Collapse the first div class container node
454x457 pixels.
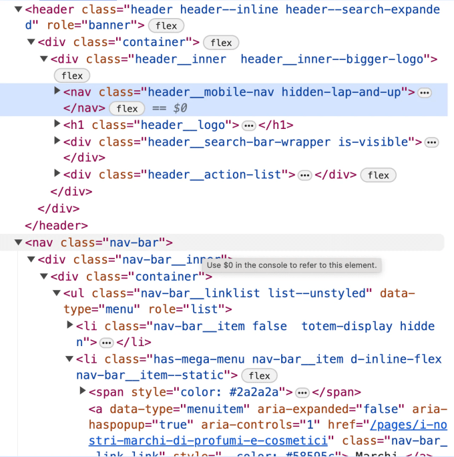click(x=31, y=42)
